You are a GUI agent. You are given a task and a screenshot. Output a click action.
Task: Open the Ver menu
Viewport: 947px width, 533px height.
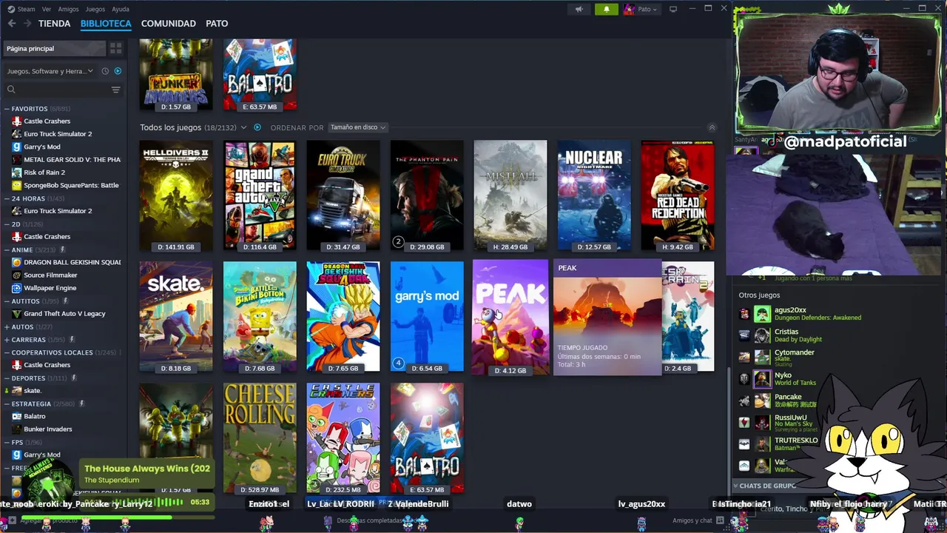(x=47, y=9)
